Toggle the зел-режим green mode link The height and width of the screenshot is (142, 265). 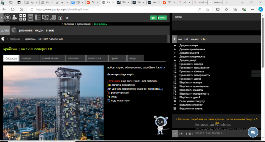[100, 24]
